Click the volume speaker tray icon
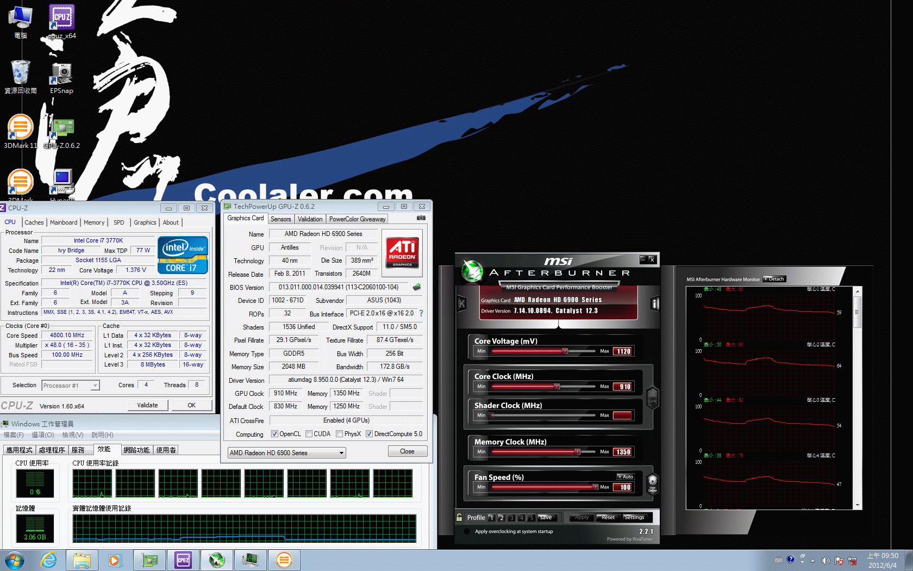 pos(826,561)
